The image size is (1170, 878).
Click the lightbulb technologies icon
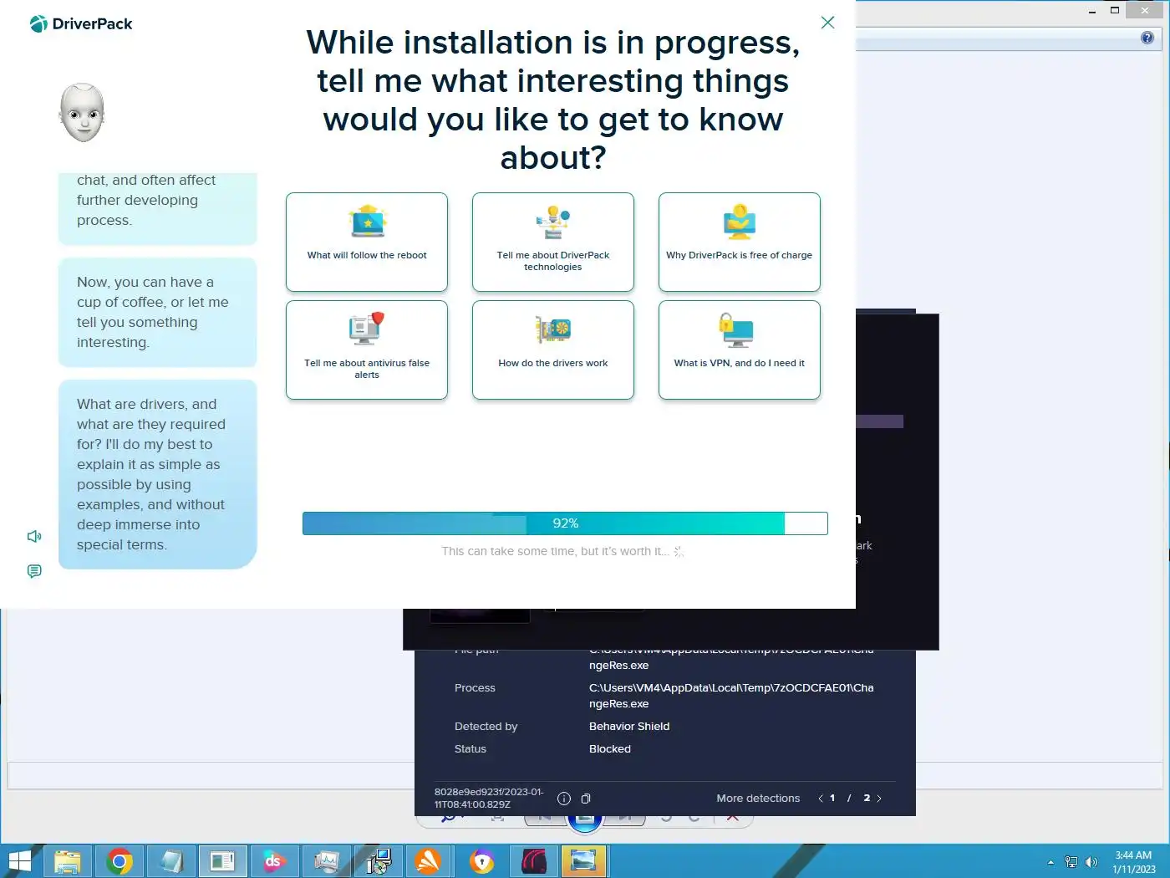553,222
